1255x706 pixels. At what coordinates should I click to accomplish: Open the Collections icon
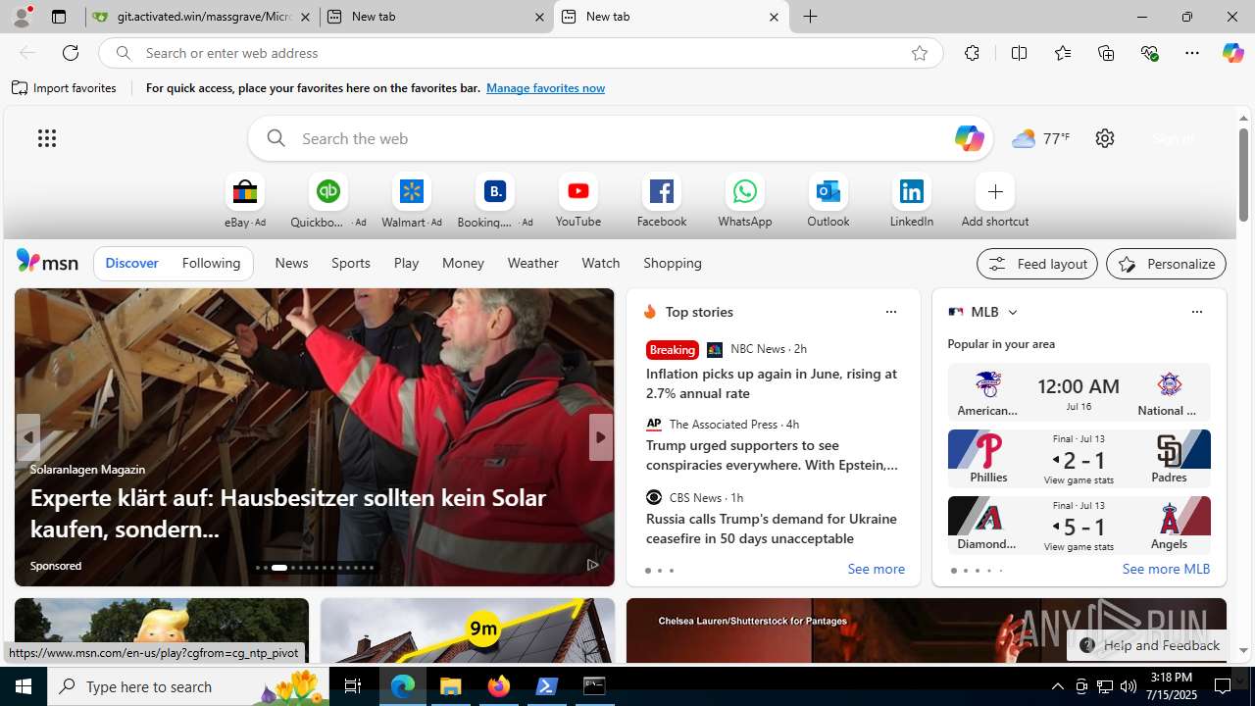point(1106,53)
